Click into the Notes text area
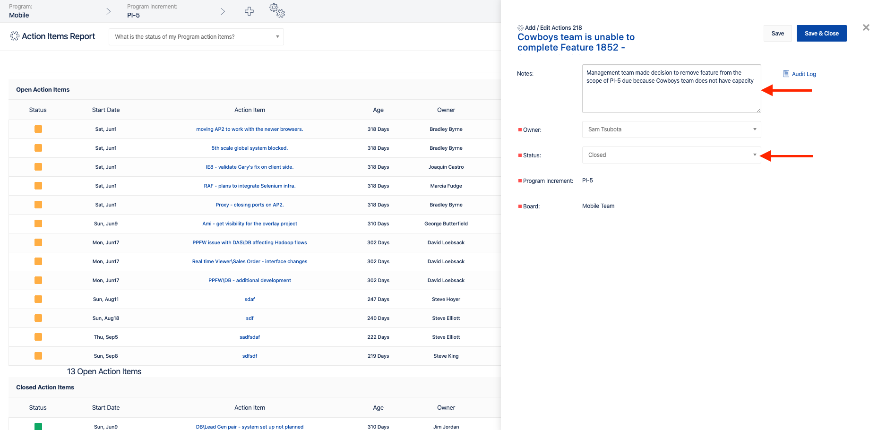 pos(671,89)
